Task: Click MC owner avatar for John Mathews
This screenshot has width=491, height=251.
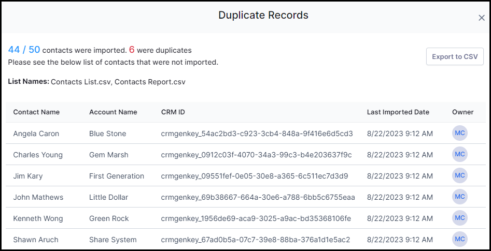Action: 460,197
